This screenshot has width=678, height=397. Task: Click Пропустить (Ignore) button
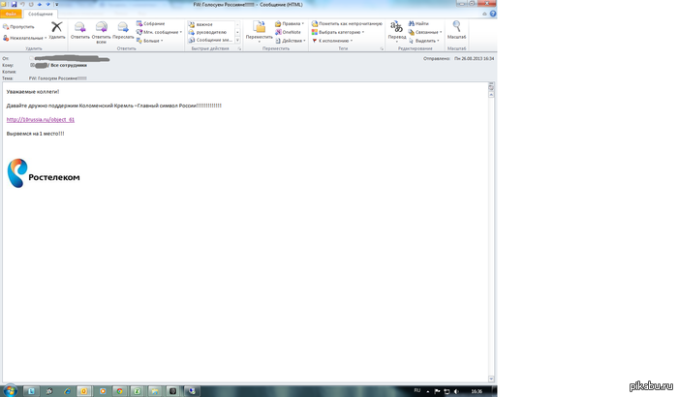click(19, 26)
